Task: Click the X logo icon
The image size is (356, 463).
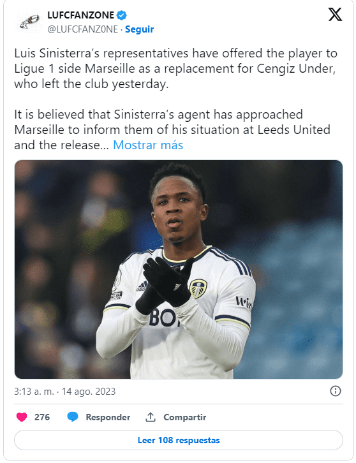Action: [x=335, y=15]
